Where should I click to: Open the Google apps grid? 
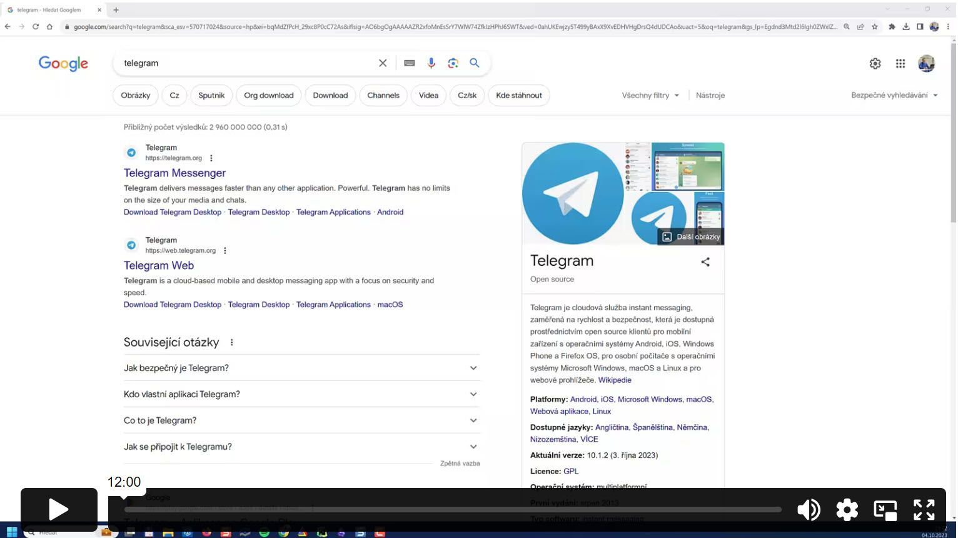(x=900, y=63)
